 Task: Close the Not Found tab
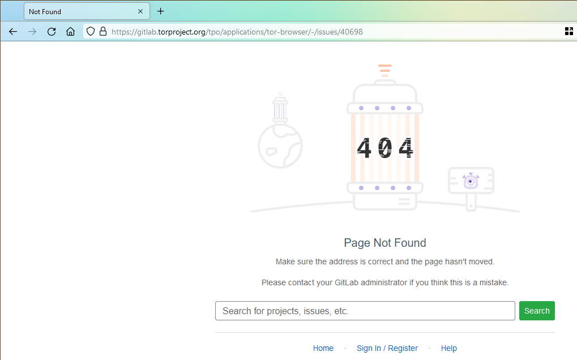coord(140,11)
